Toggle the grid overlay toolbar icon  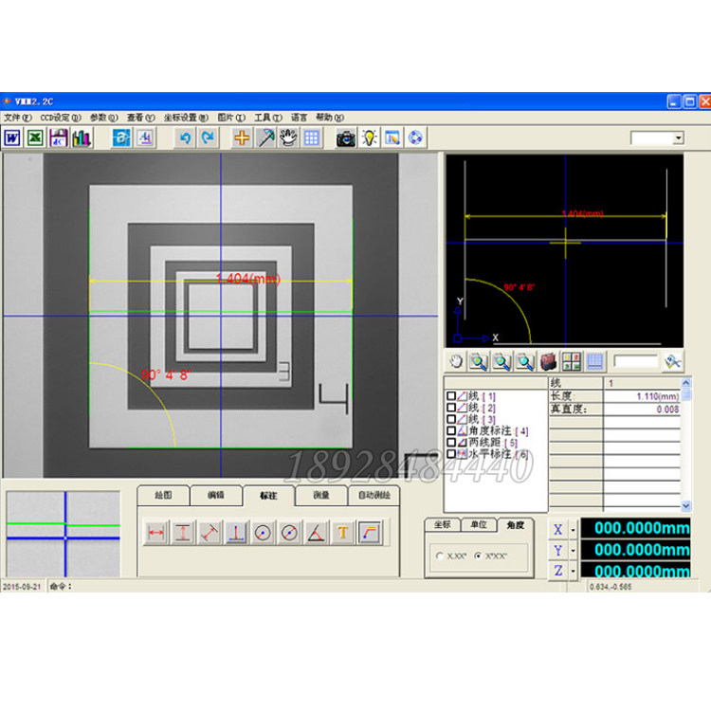pos(312,137)
